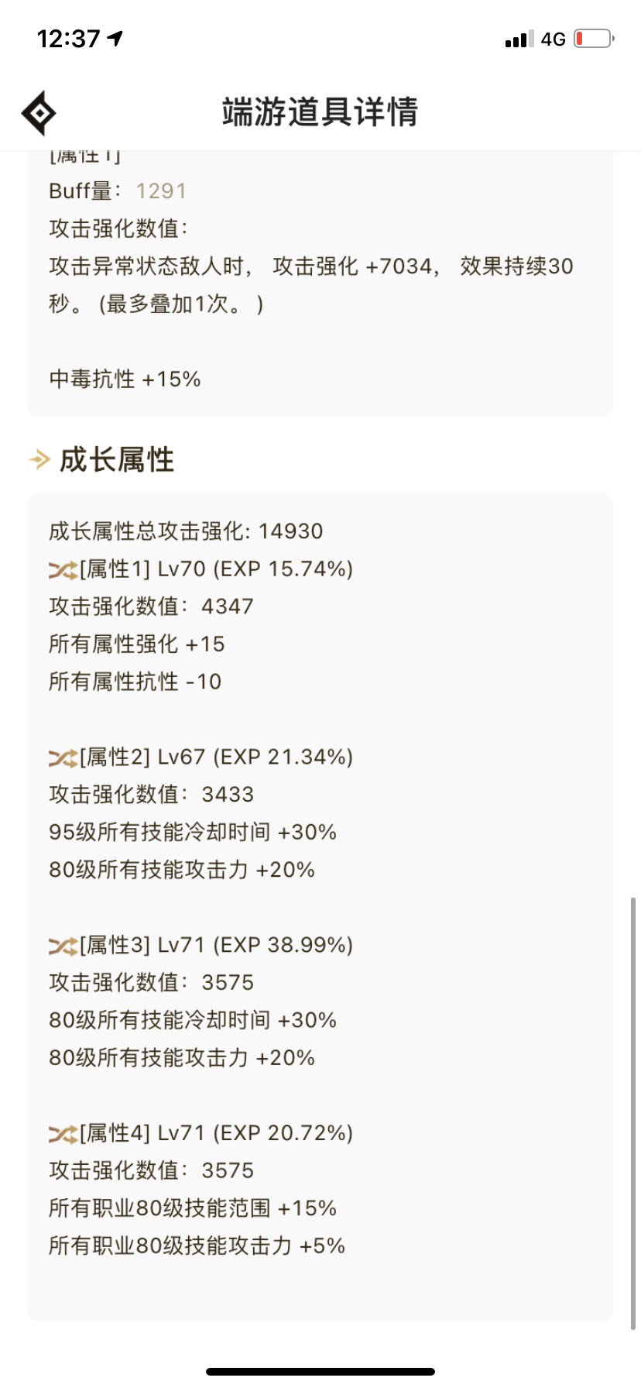The width and height of the screenshot is (641, 1388).
Task: Select the 端游道具详情 page title
Action: 320,112
